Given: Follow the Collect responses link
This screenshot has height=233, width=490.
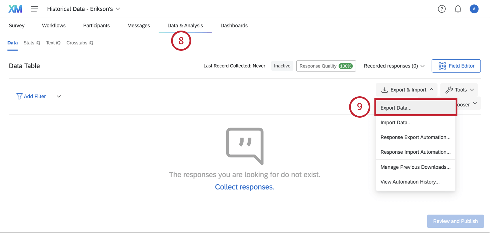Looking at the screenshot, I should [x=245, y=187].
